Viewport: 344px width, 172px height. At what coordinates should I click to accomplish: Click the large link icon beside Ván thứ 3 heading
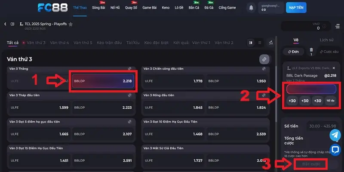[264, 59]
